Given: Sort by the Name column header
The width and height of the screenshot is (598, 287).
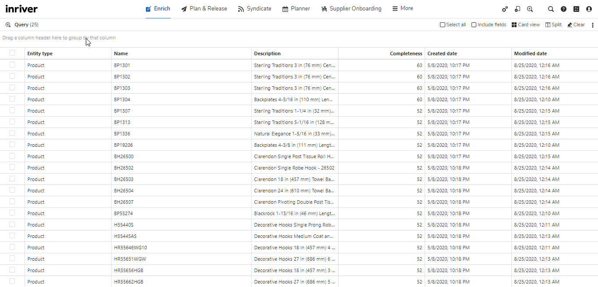Looking at the screenshot, I should coord(181,53).
